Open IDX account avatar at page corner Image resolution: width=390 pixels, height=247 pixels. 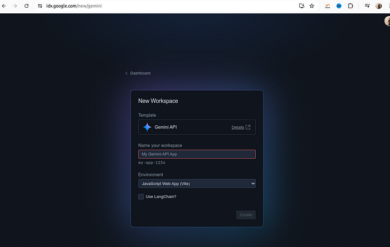pyautogui.click(x=387, y=21)
